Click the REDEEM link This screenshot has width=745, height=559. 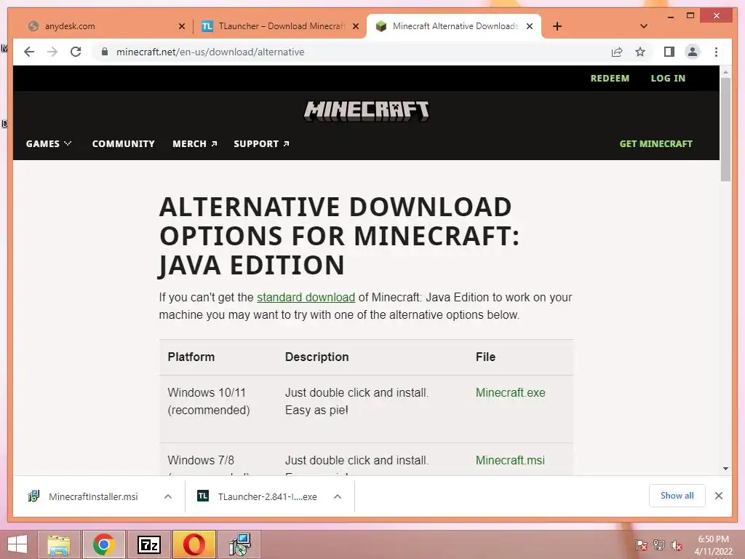(610, 79)
